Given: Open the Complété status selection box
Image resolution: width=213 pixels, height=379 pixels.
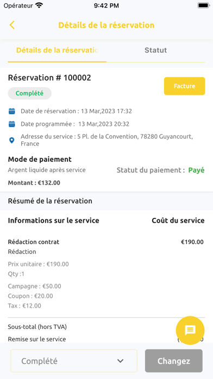Looking at the screenshot, I should 74,361.
